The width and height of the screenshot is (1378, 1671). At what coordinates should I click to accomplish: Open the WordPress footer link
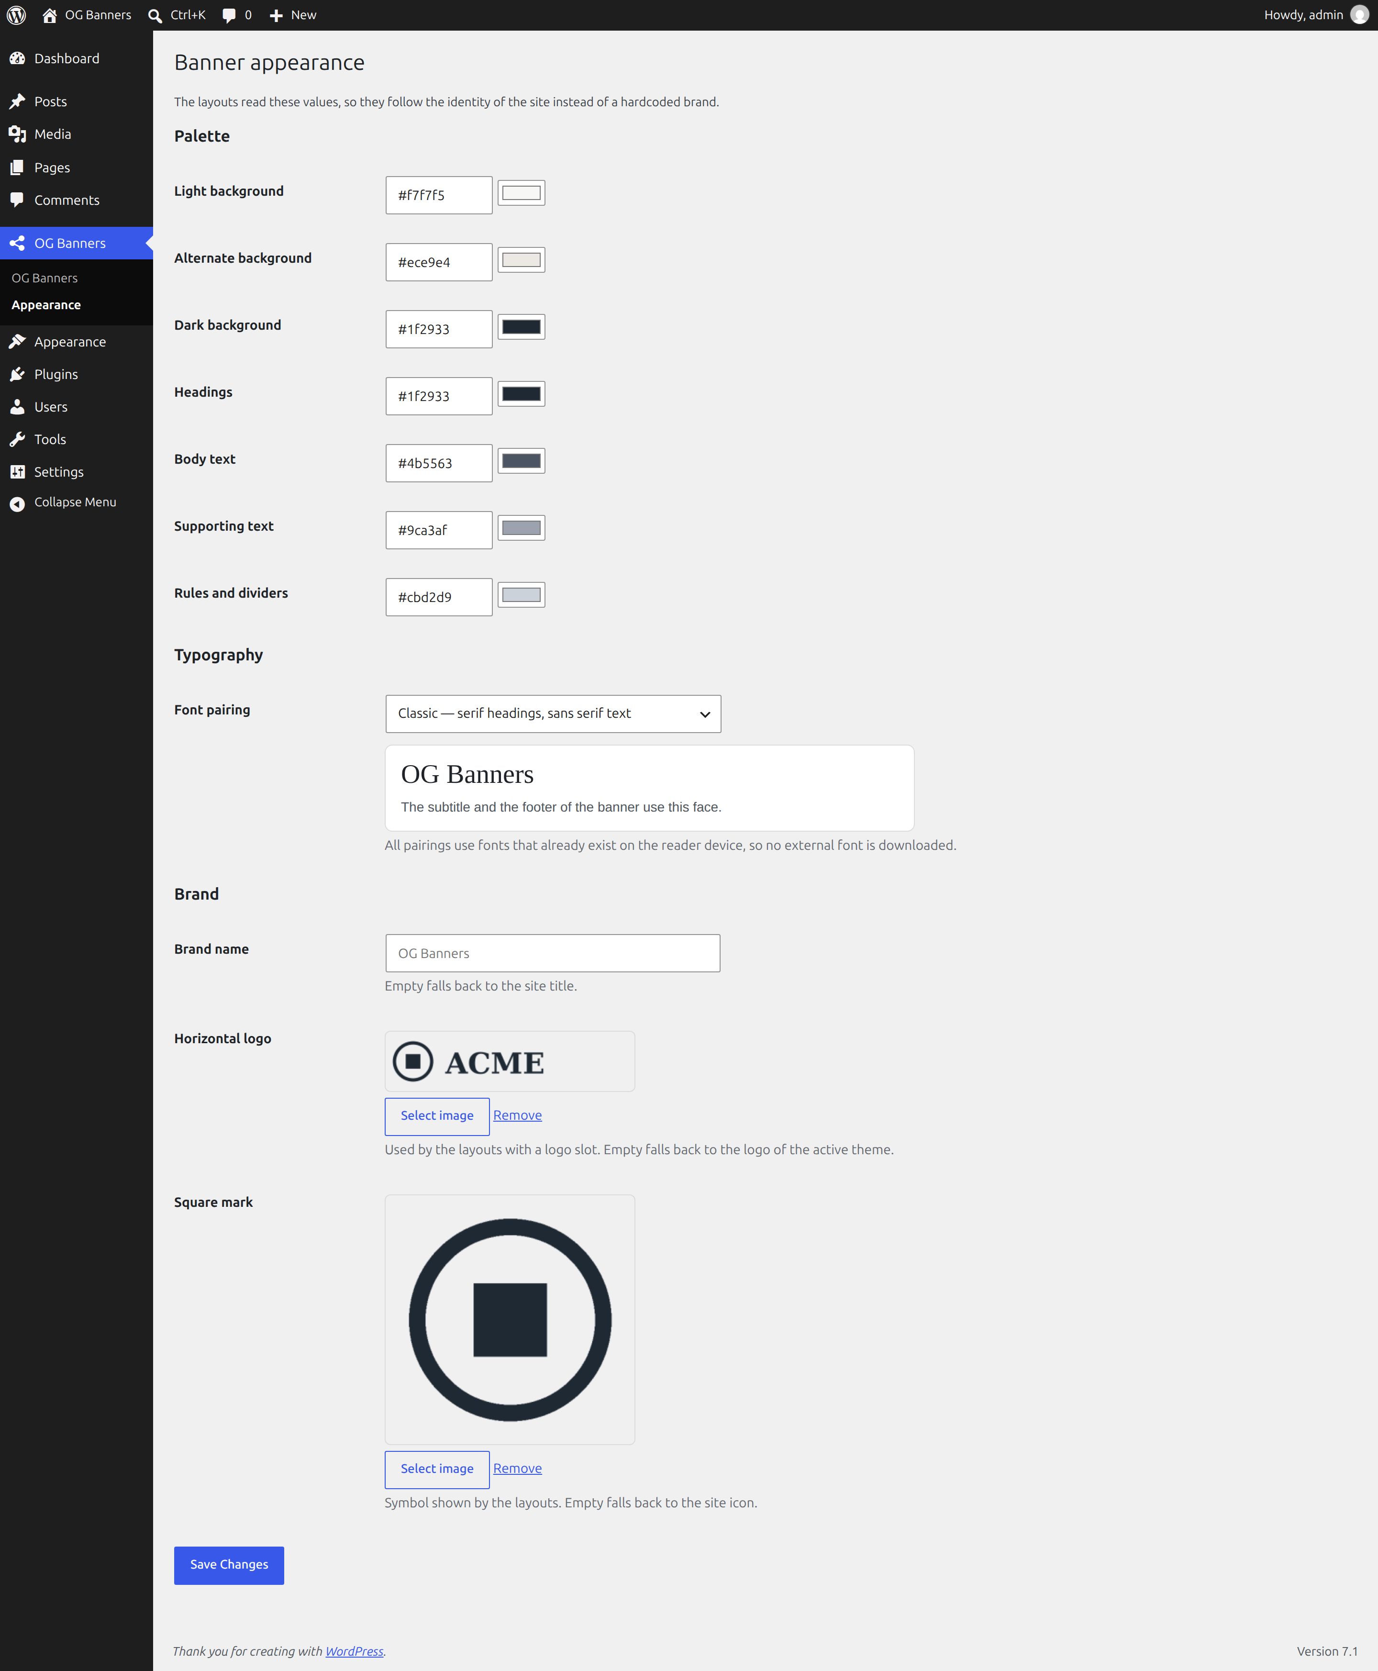coord(354,1650)
